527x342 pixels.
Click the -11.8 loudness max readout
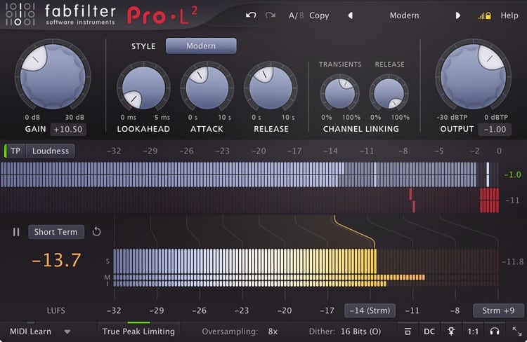pyautogui.click(x=512, y=261)
